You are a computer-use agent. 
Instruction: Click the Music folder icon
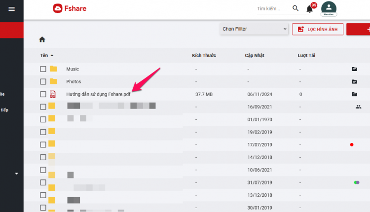tap(53, 69)
